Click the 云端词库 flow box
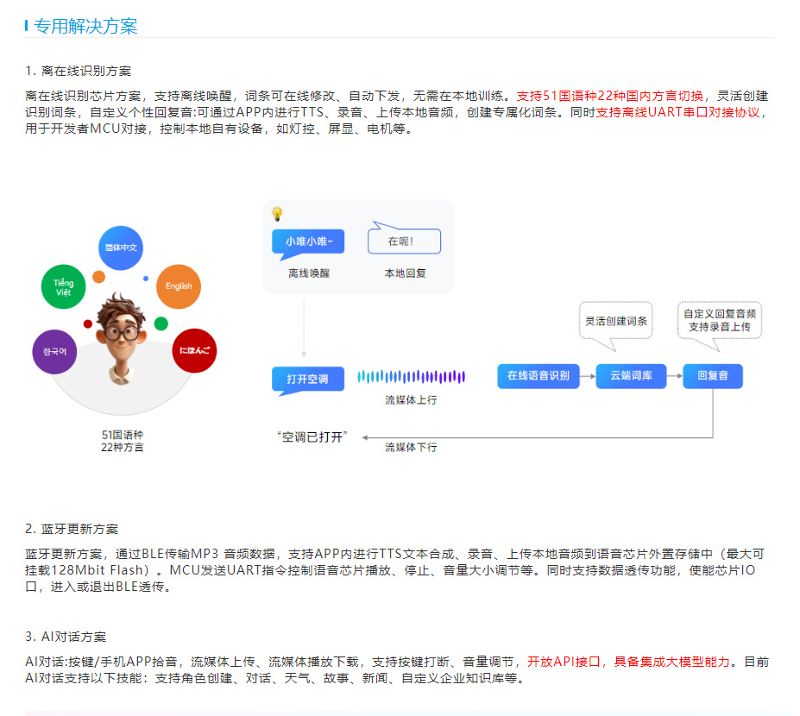 coord(631,376)
